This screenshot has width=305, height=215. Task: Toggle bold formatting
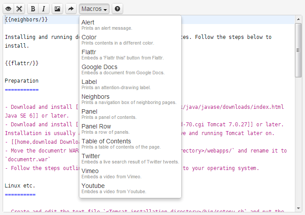[x=33, y=9]
